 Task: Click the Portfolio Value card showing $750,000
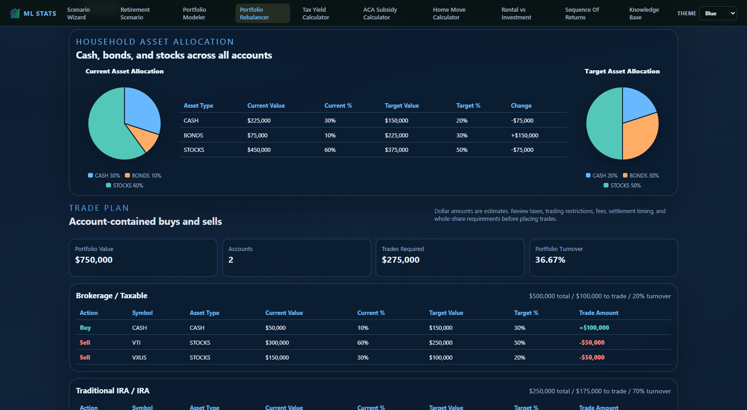[x=143, y=258]
